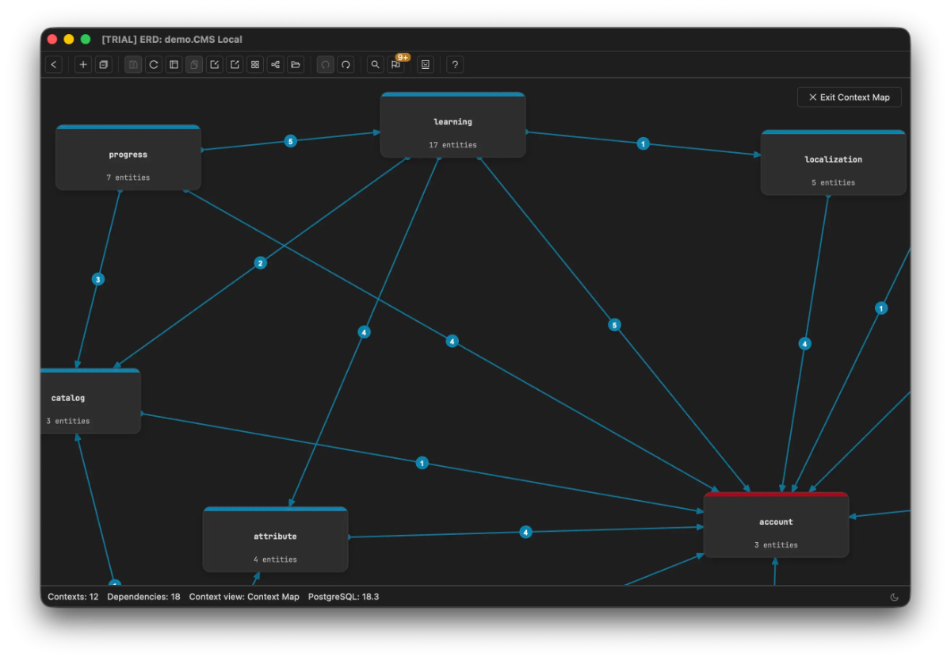Screen dimensions: 951x661
Task: Click the connected-nodes diagram icon
Action: (275, 64)
